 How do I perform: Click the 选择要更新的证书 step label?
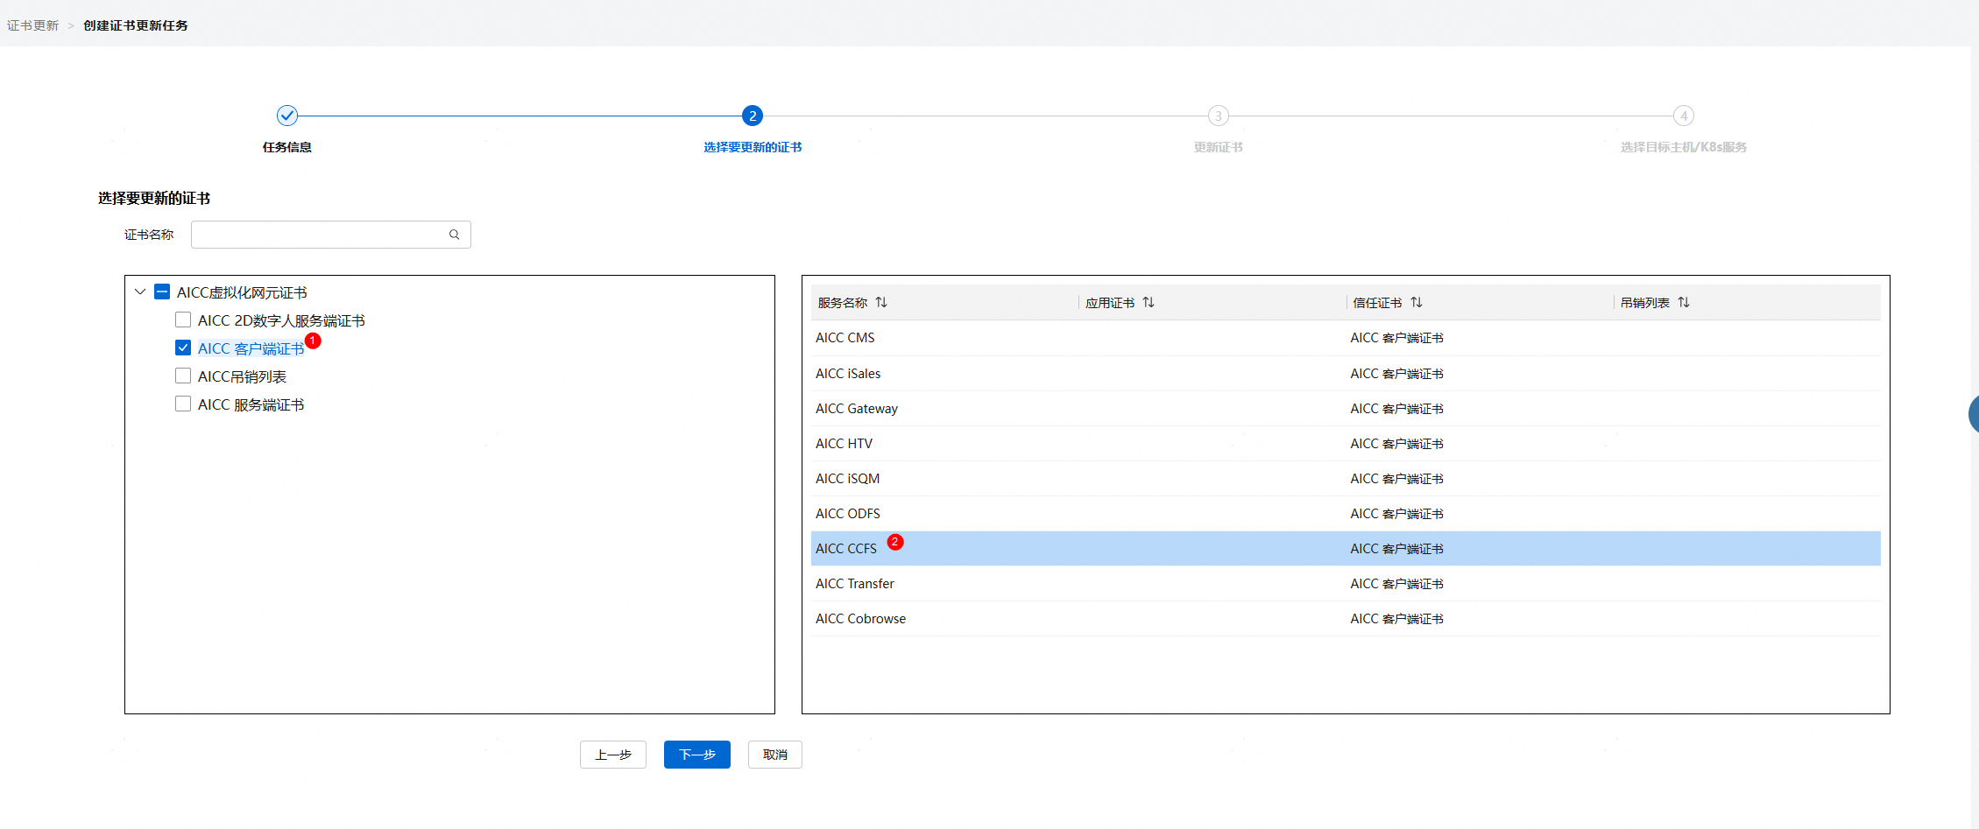point(753,147)
